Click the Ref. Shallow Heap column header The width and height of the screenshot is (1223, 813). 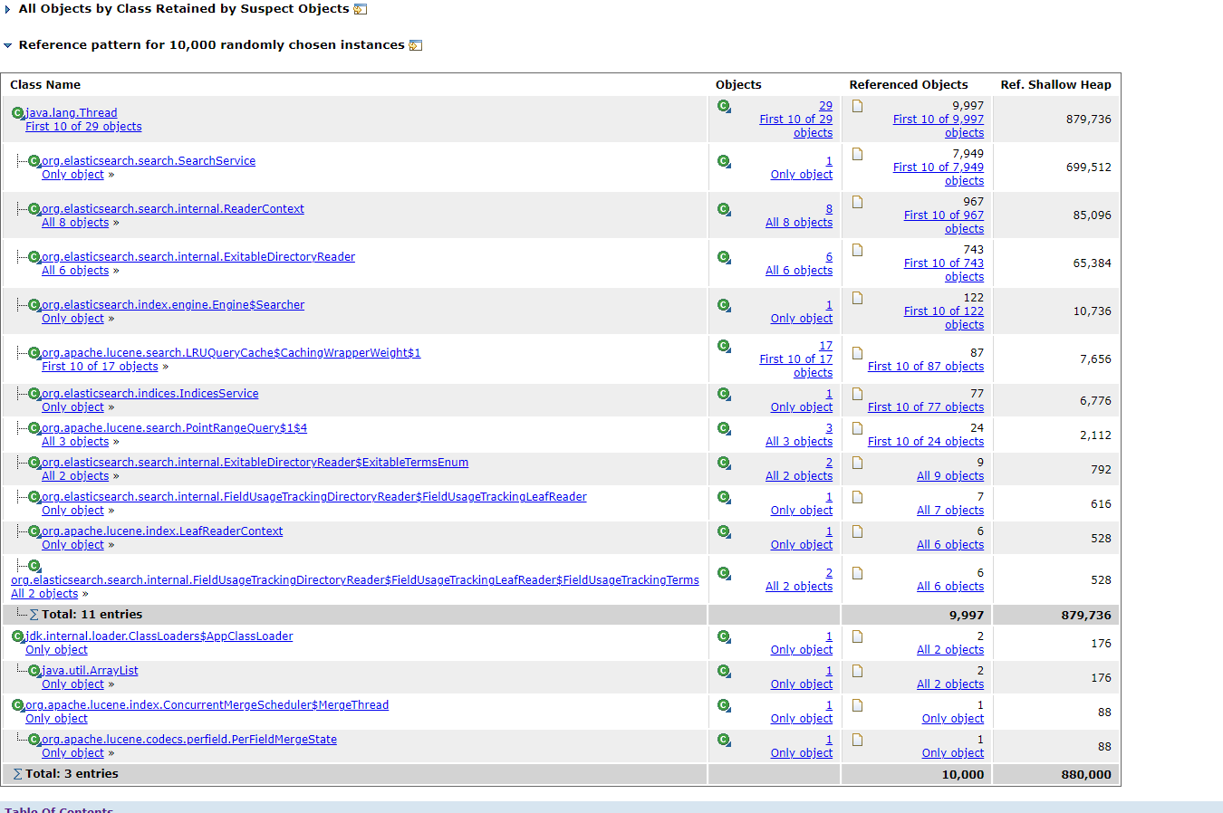(x=1055, y=85)
